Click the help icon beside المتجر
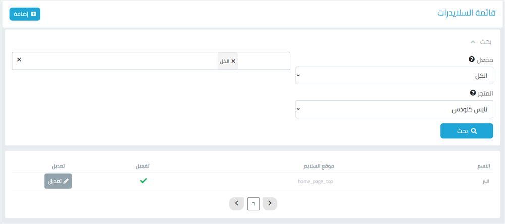 [x=473, y=93]
